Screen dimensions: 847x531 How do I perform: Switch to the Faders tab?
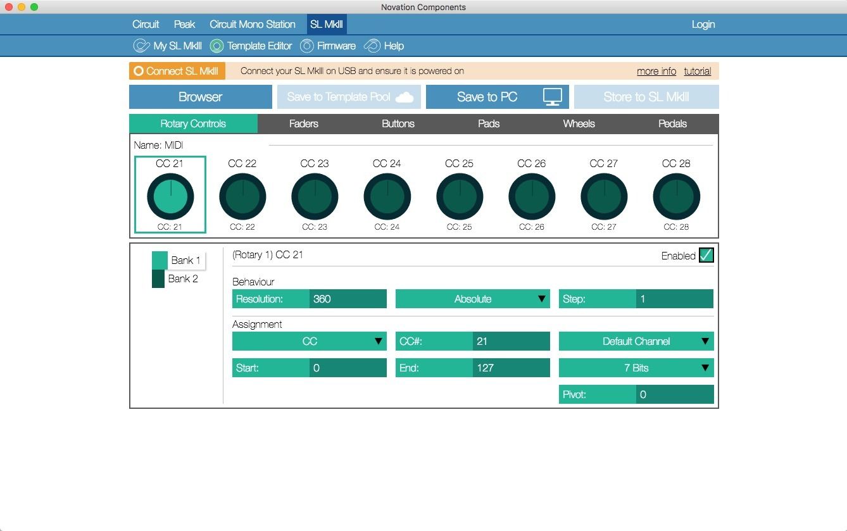coord(303,124)
